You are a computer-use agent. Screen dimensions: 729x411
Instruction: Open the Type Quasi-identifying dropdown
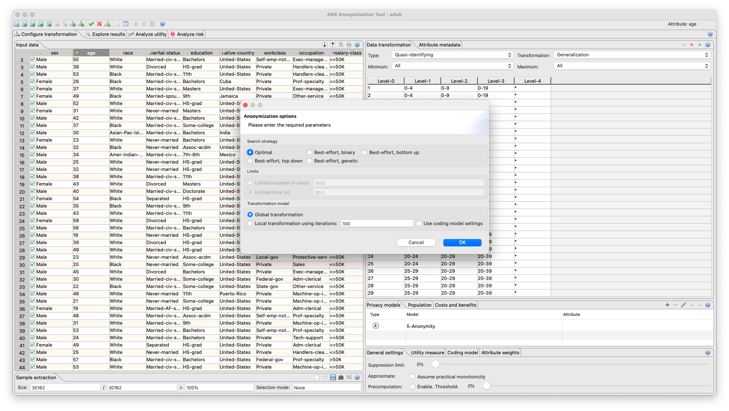coord(452,55)
